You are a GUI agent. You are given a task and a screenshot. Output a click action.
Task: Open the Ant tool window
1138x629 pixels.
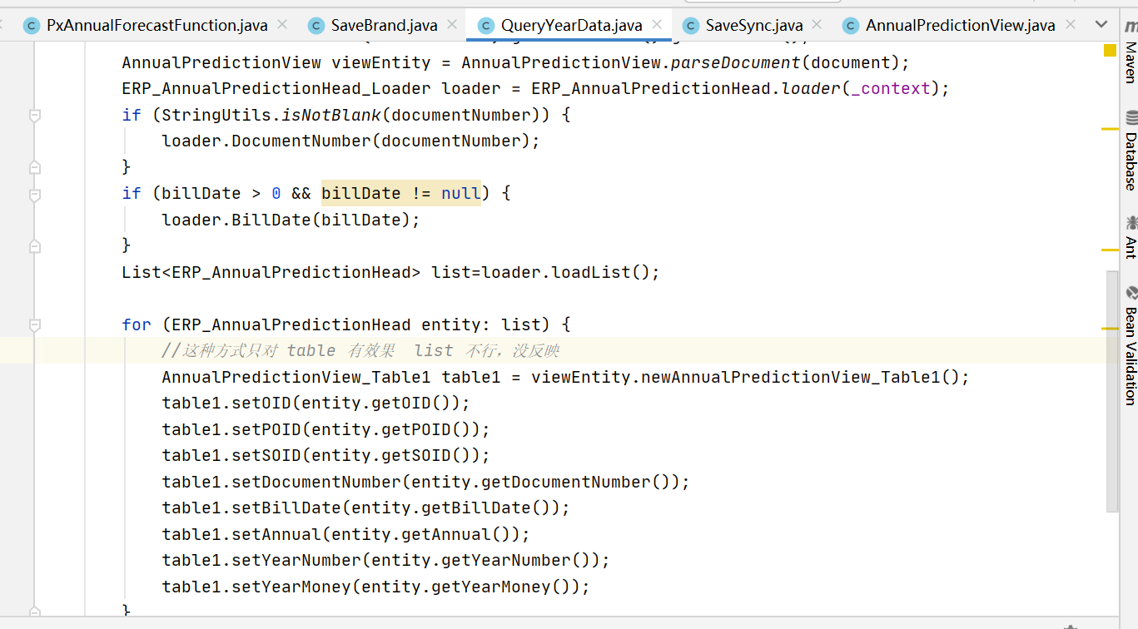(x=1131, y=237)
